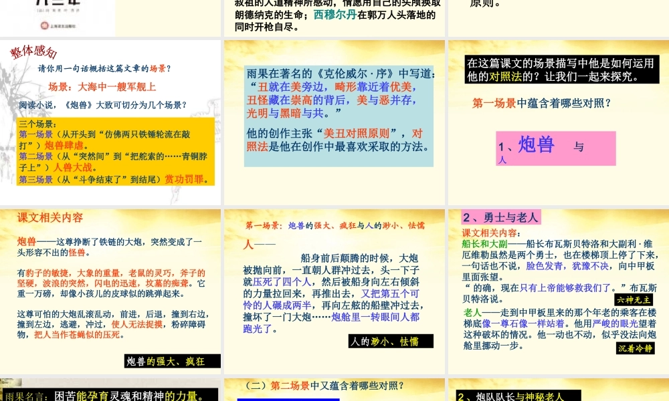Click the red word 人—— on the scene slide
This screenshot has width=669, height=401.
pos(259,244)
